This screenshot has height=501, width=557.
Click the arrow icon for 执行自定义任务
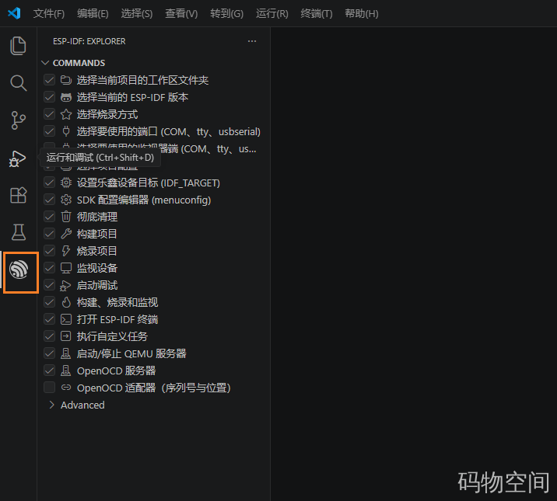coord(65,336)
